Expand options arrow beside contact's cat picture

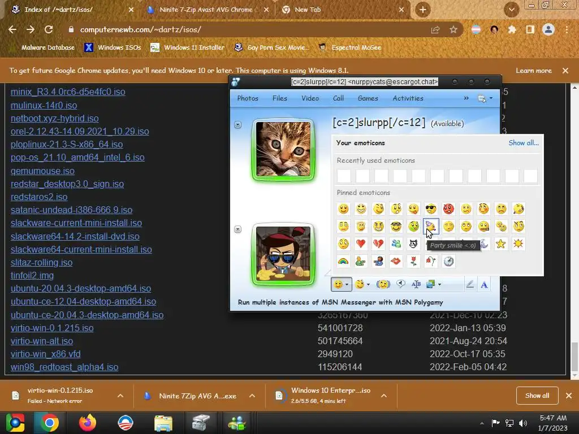tap(238, 125)
